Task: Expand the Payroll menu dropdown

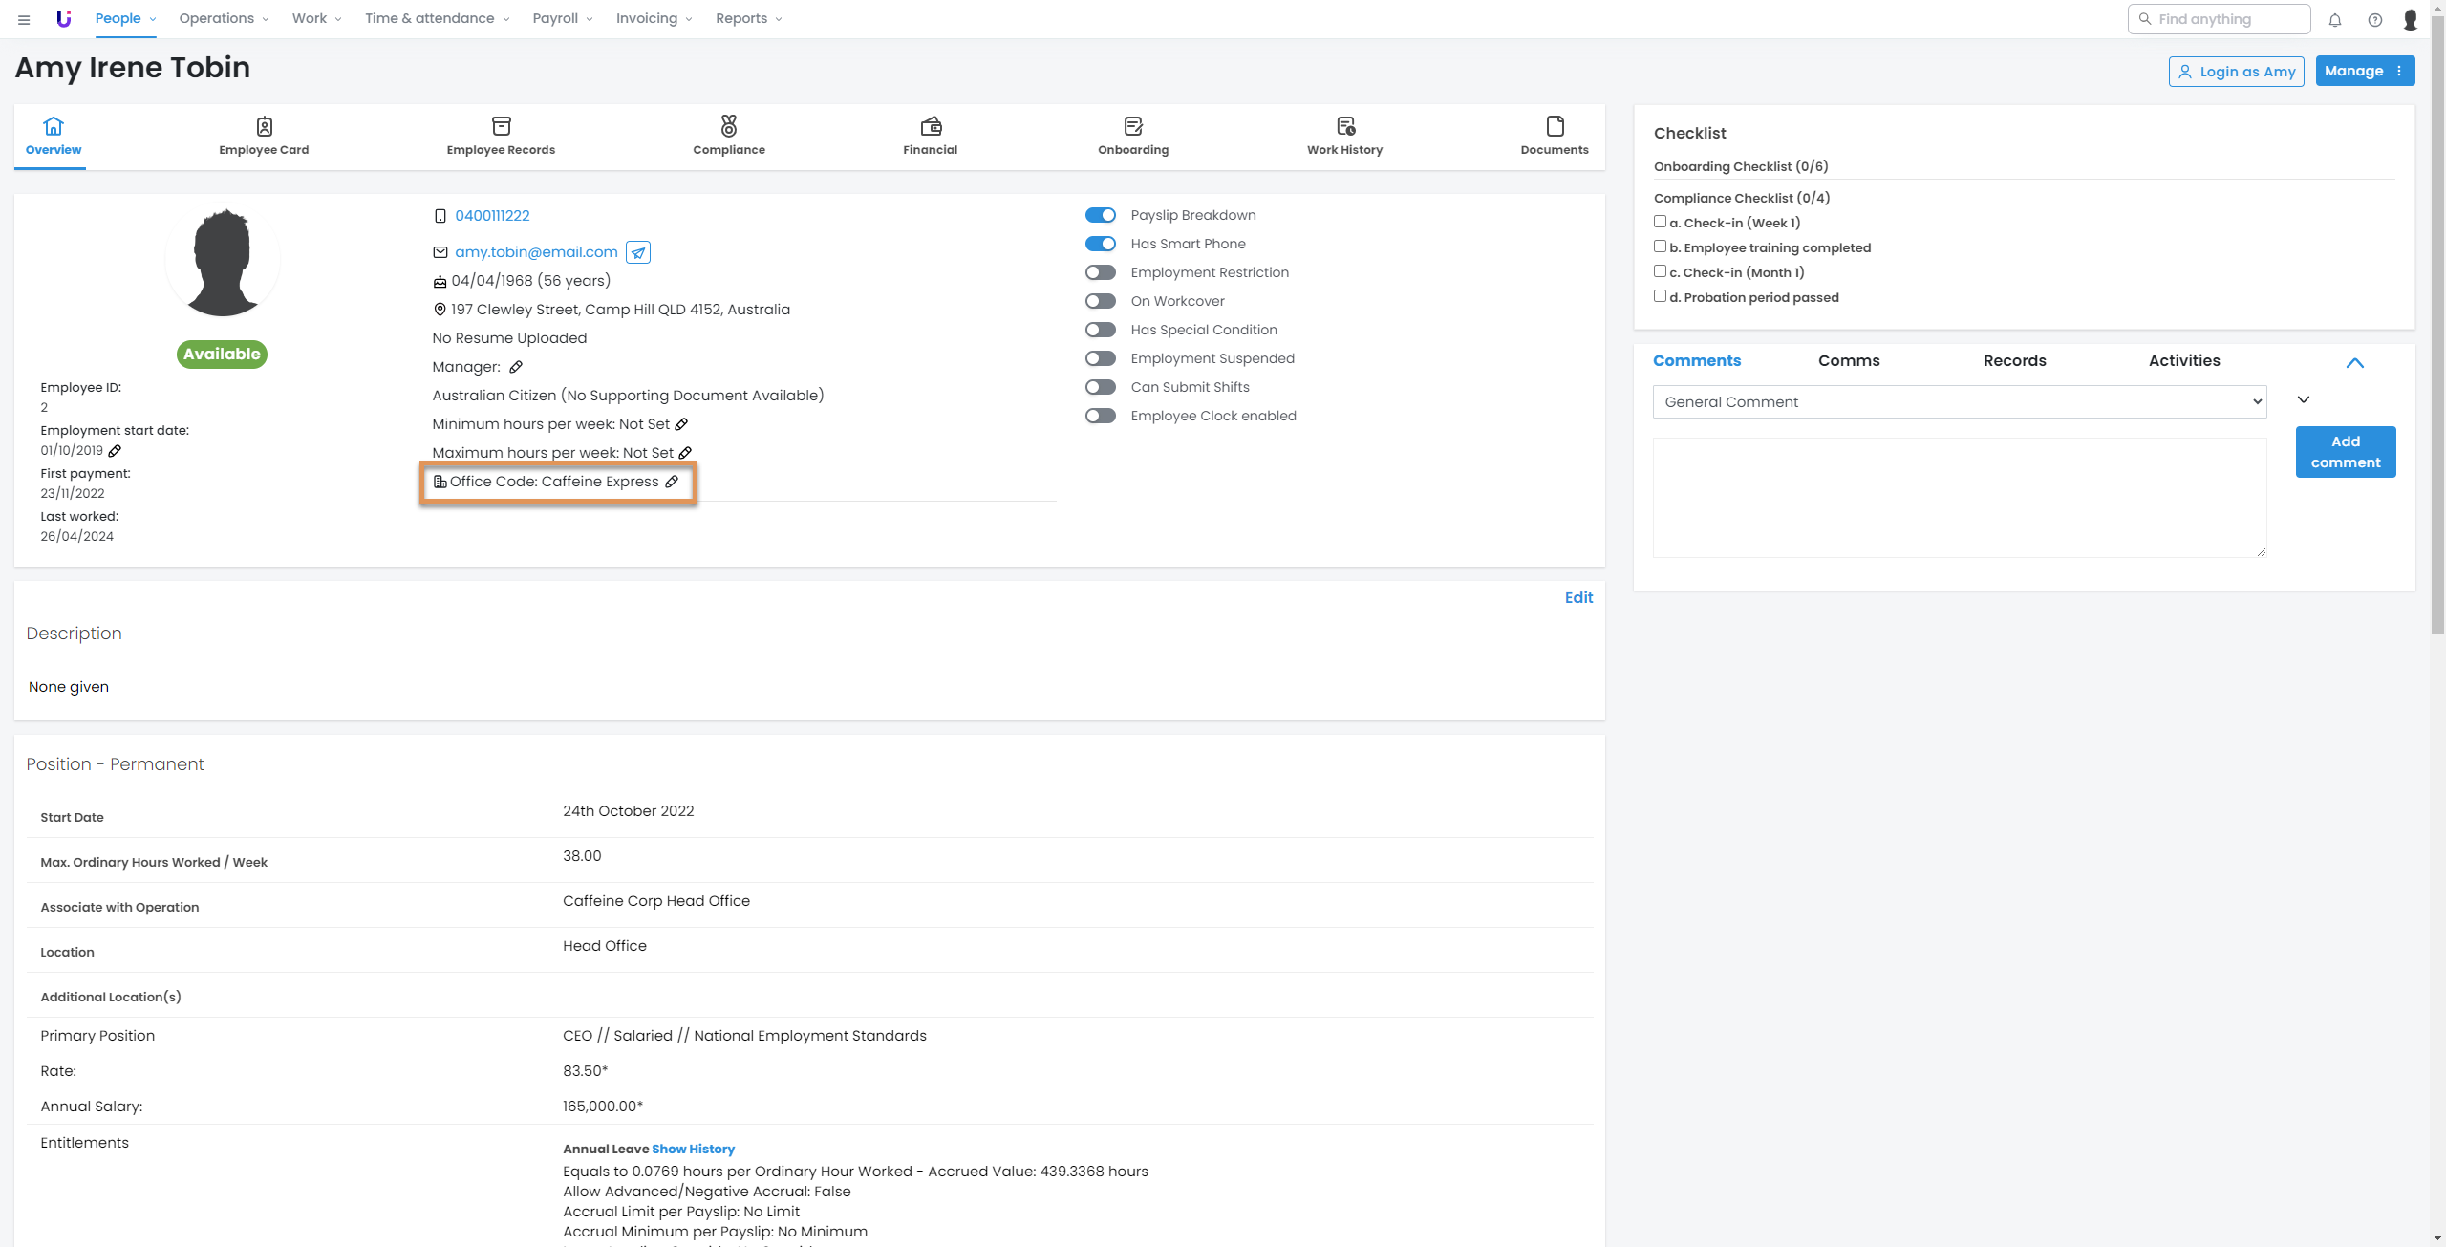Action: 563,18
